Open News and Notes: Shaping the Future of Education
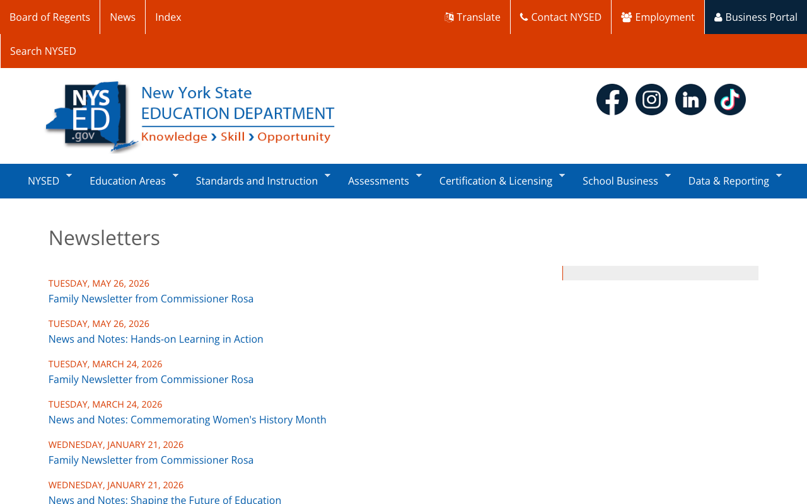Image resolution: width=807 pixels, height=504 pixels. (165, 500)
